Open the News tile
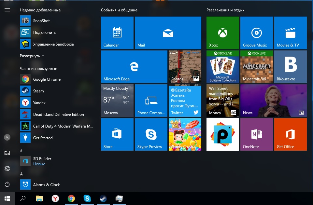The width and height of the screenshot is (313, 205). 274,101
